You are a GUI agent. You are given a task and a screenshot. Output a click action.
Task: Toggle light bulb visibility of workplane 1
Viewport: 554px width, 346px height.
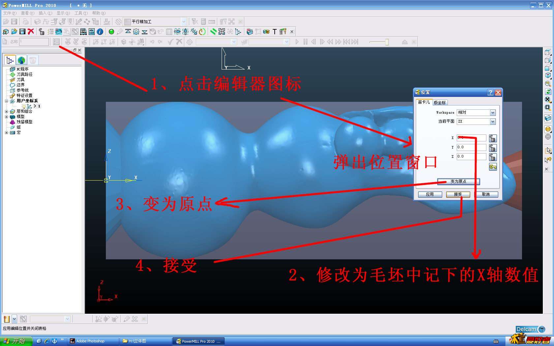[23, 106]
